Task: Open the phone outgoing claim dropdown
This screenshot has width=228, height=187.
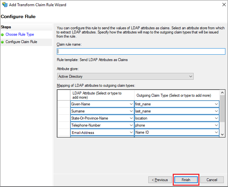Action: (216, 125)
